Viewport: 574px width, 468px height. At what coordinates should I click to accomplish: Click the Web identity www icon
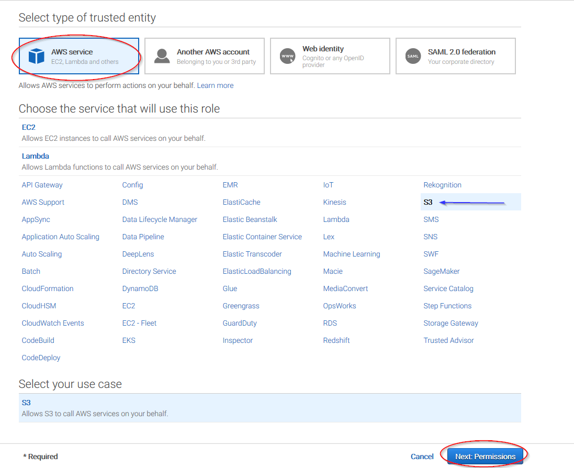pos(288,56)
